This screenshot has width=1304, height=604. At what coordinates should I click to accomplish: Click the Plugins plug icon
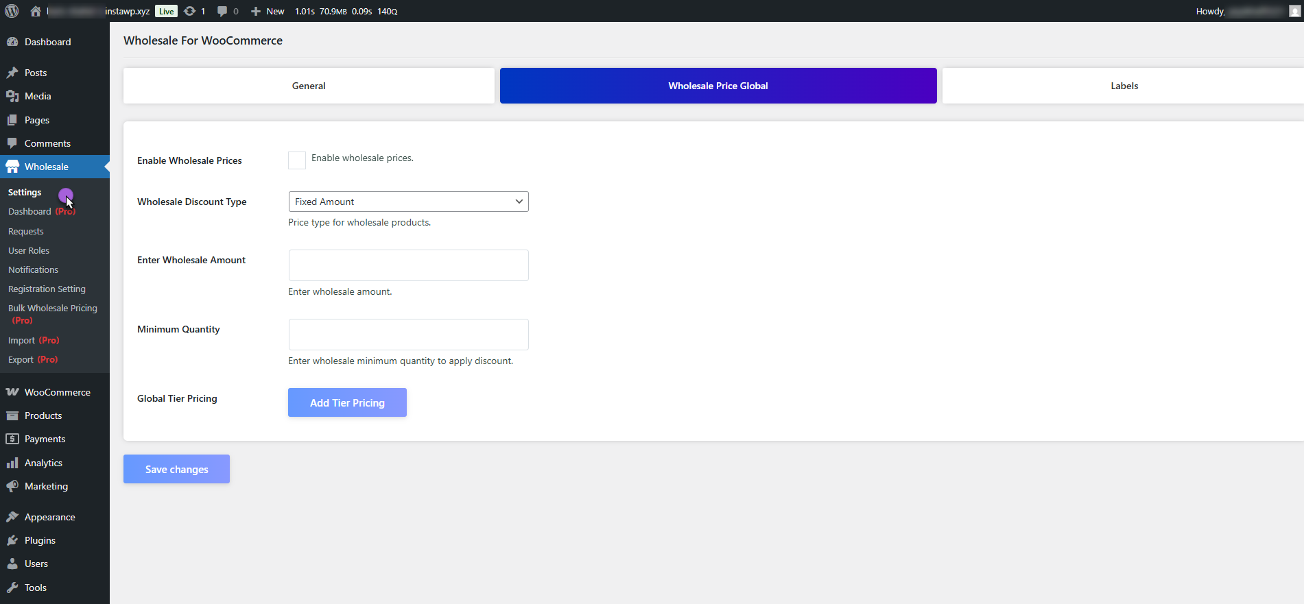12,540
